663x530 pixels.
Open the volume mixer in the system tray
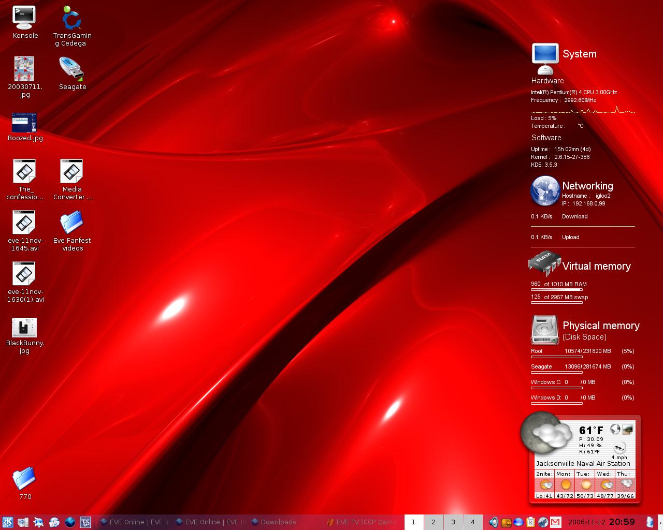tap(493, 522)
